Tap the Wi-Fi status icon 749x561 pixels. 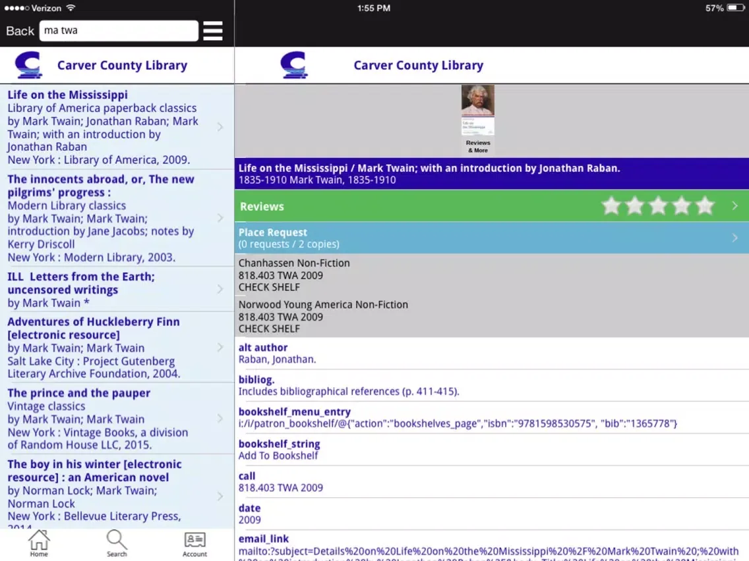pyautogui.click(x=71, y=8)
